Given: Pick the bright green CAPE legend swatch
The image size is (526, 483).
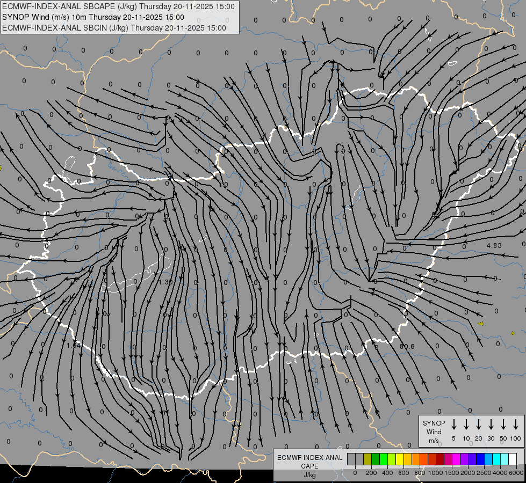Looking at the screenshot, I should (x=384, y=459).
